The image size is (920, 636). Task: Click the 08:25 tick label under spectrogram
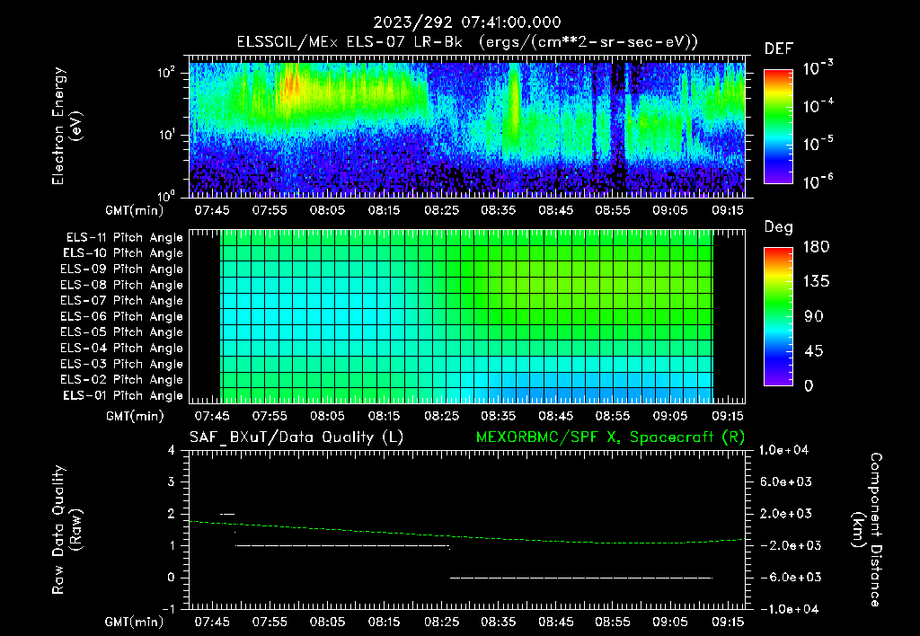pyautogui.click(x=441, y=210)
